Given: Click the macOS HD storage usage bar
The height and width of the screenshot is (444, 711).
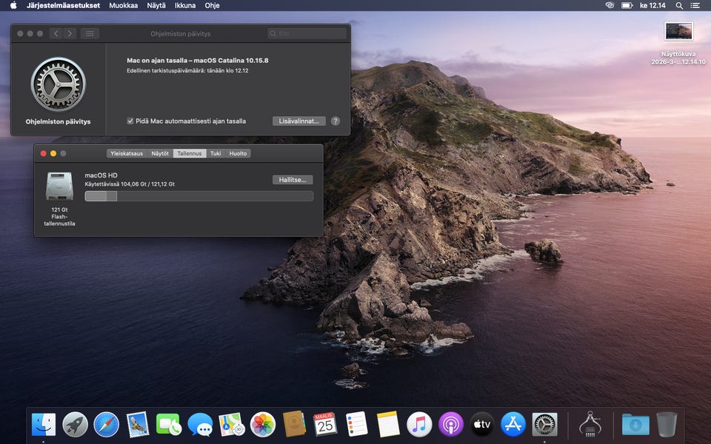Looking at the screenshot, I should click(198, 196).
